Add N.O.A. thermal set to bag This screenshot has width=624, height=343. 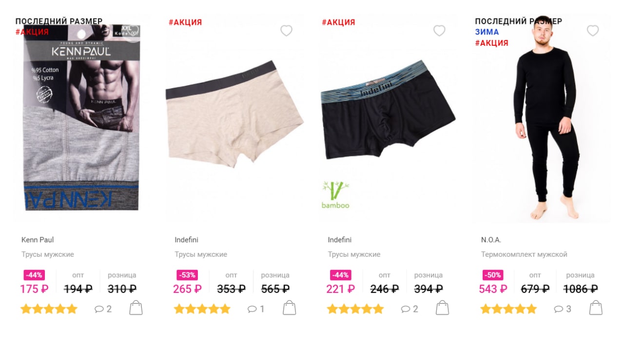[x=596, y=308]
